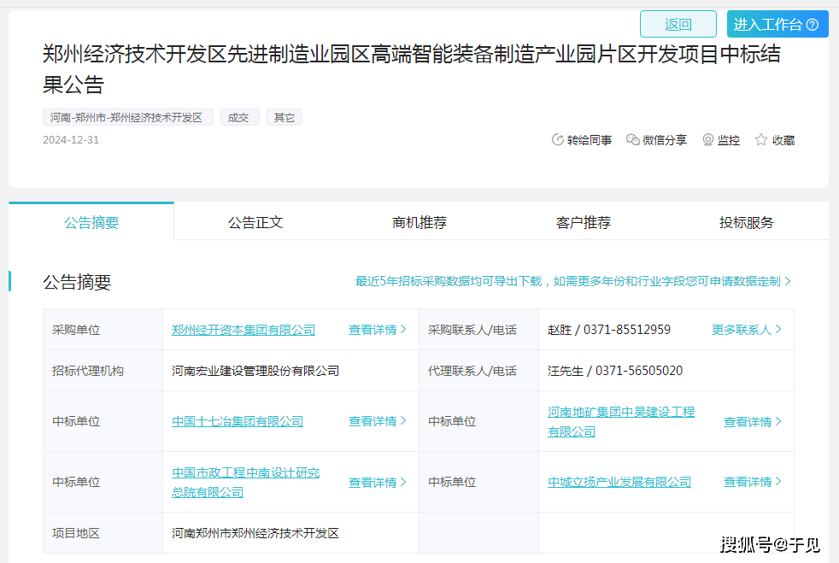Open the 商机推荐 tab
The width and height of the screenshot is (839, 563).
click(419, 222)
